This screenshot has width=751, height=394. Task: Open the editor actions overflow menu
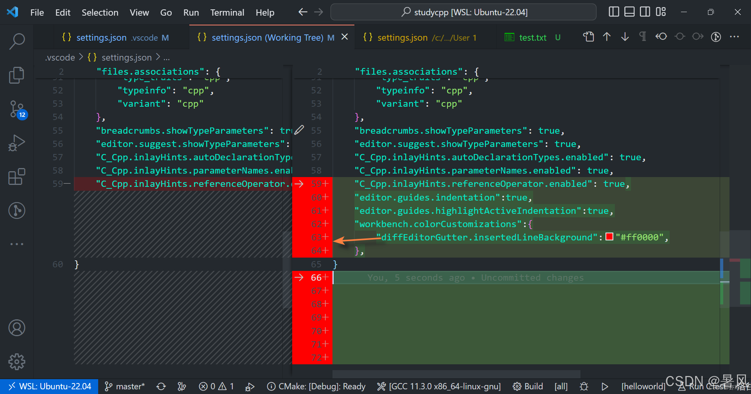[735, 36]
